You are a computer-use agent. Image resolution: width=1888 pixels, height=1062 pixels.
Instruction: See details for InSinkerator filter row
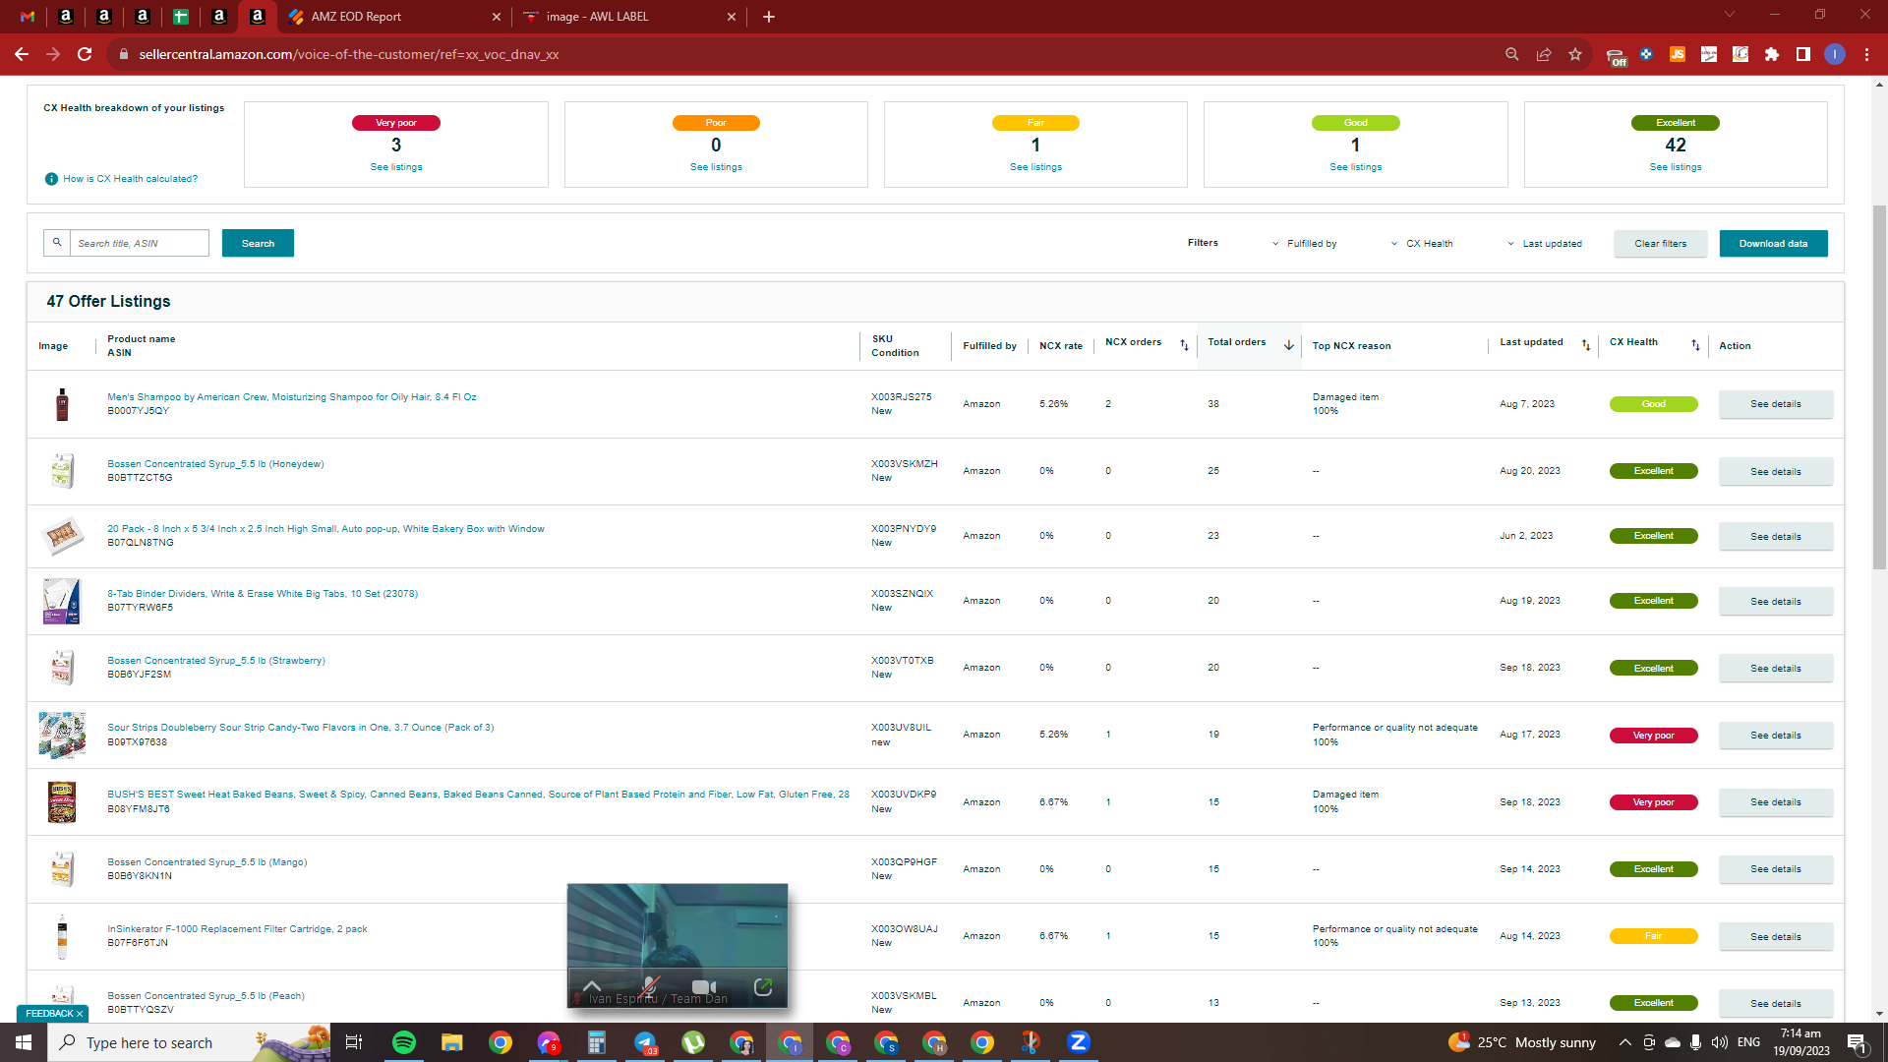click(x=1775, y=937)
